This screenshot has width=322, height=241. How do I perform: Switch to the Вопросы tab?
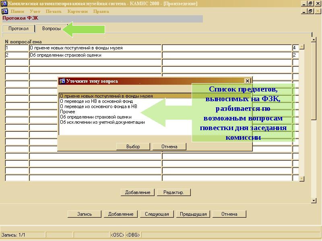point(51,29)
